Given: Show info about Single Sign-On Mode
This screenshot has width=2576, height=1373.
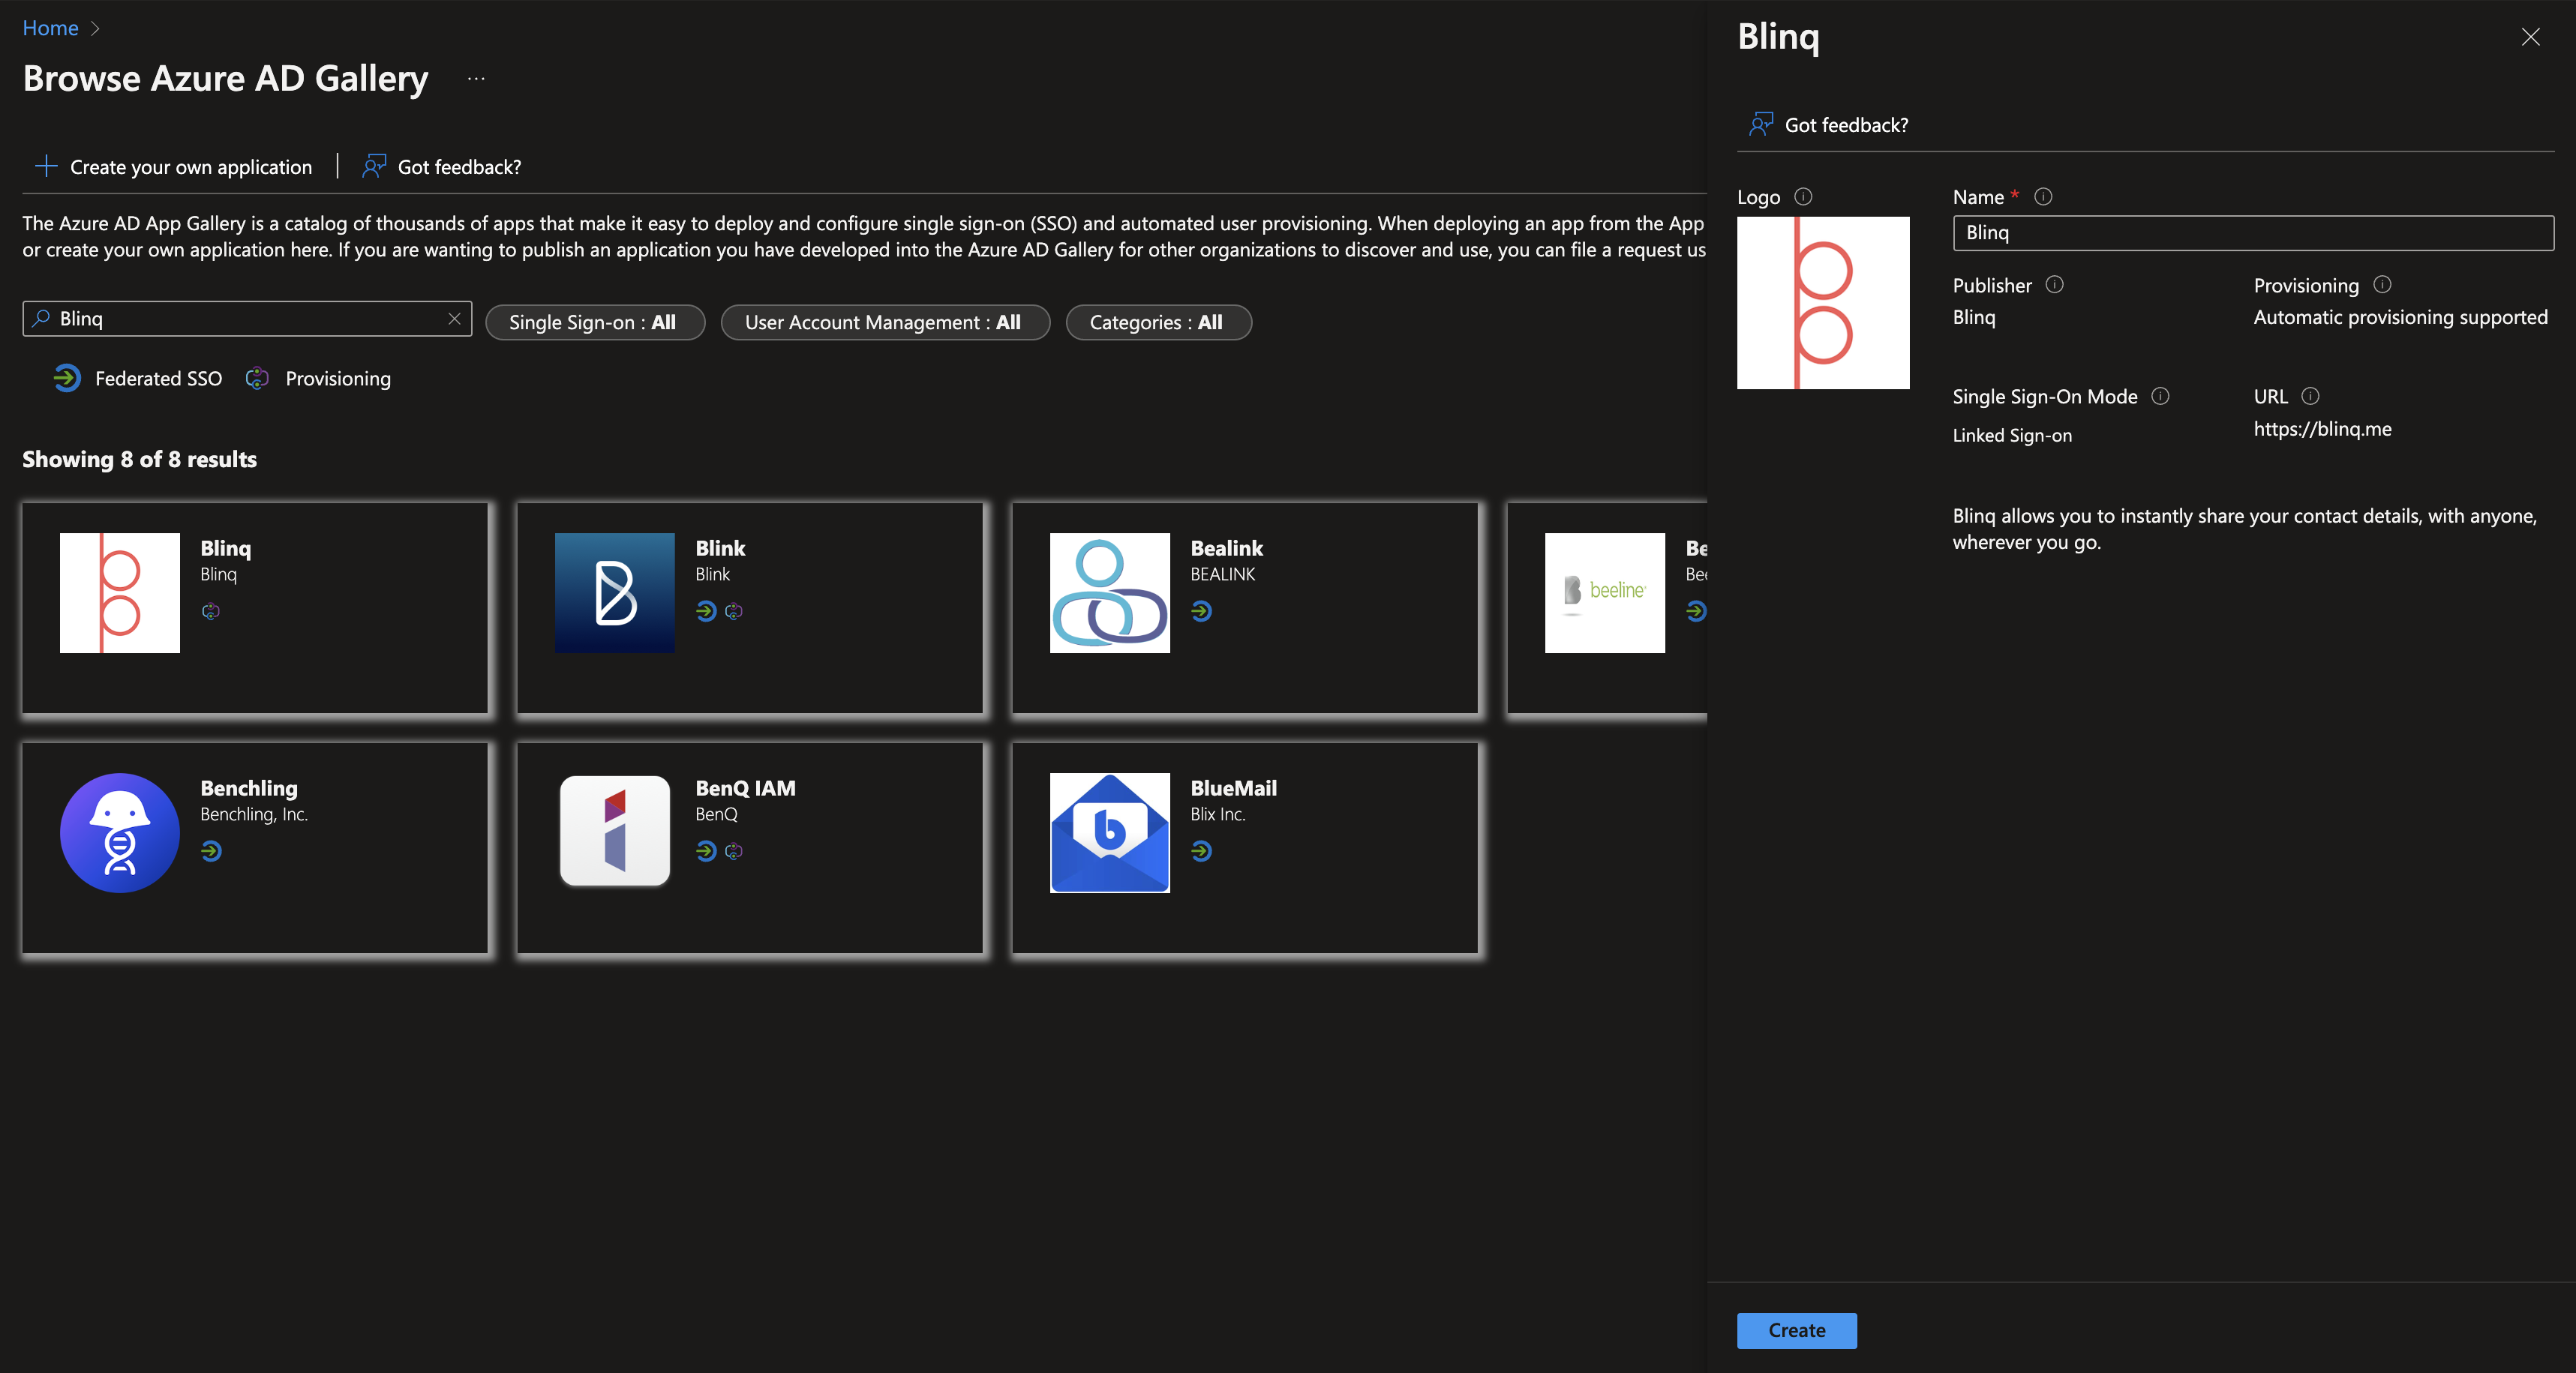Looking at the screenshot, I should click(x=2160, y=396).
